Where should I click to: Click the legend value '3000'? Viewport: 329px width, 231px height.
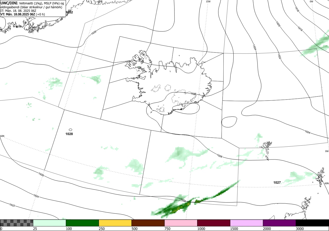tap(300, 229)
